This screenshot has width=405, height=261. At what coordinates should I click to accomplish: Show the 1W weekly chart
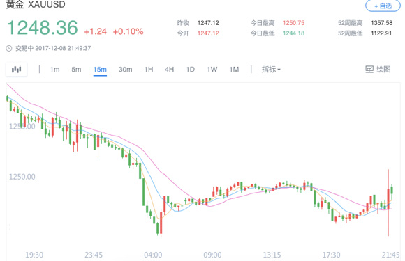coord(212,70)
